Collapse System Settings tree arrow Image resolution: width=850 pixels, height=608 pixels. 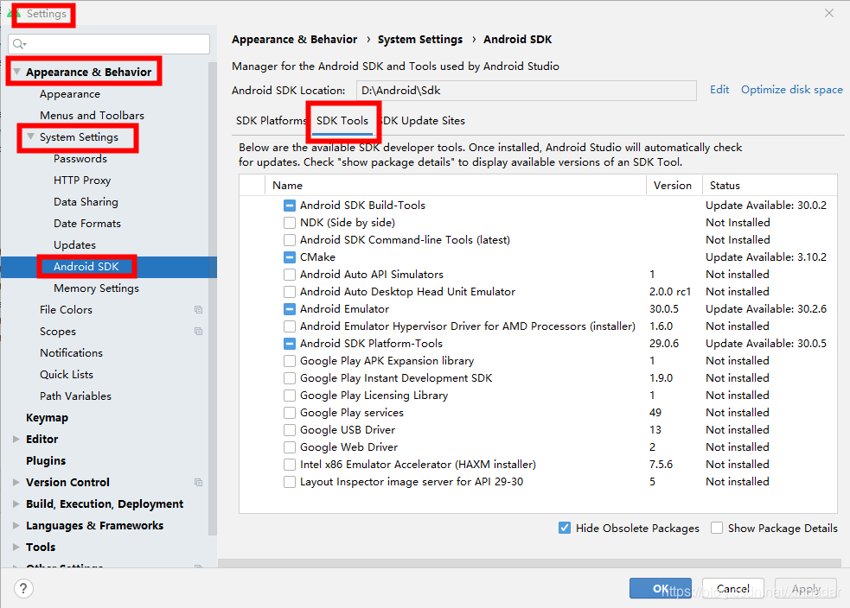pos(30,136)
